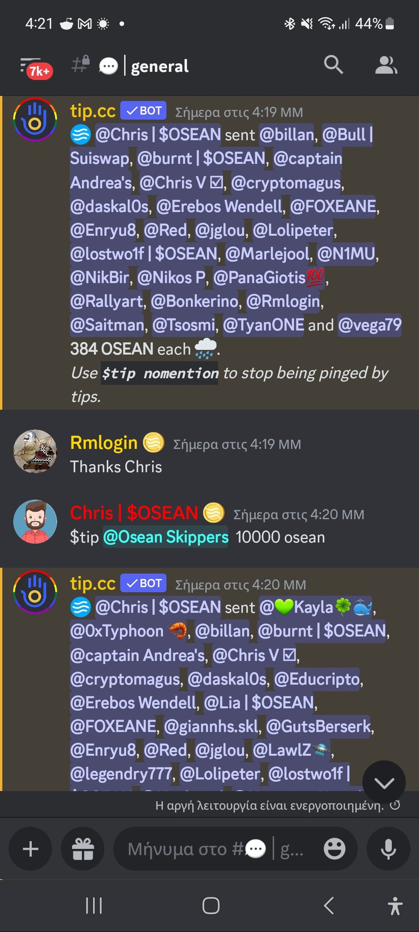Open Rmlogin's avatar profile
Screen dimensions: 419x932
pyautogui.click(x=35, y=451)
